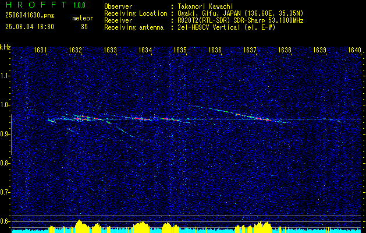Click the 1631 time marker
The image size is (366, 233).
[x=40, y=50]
